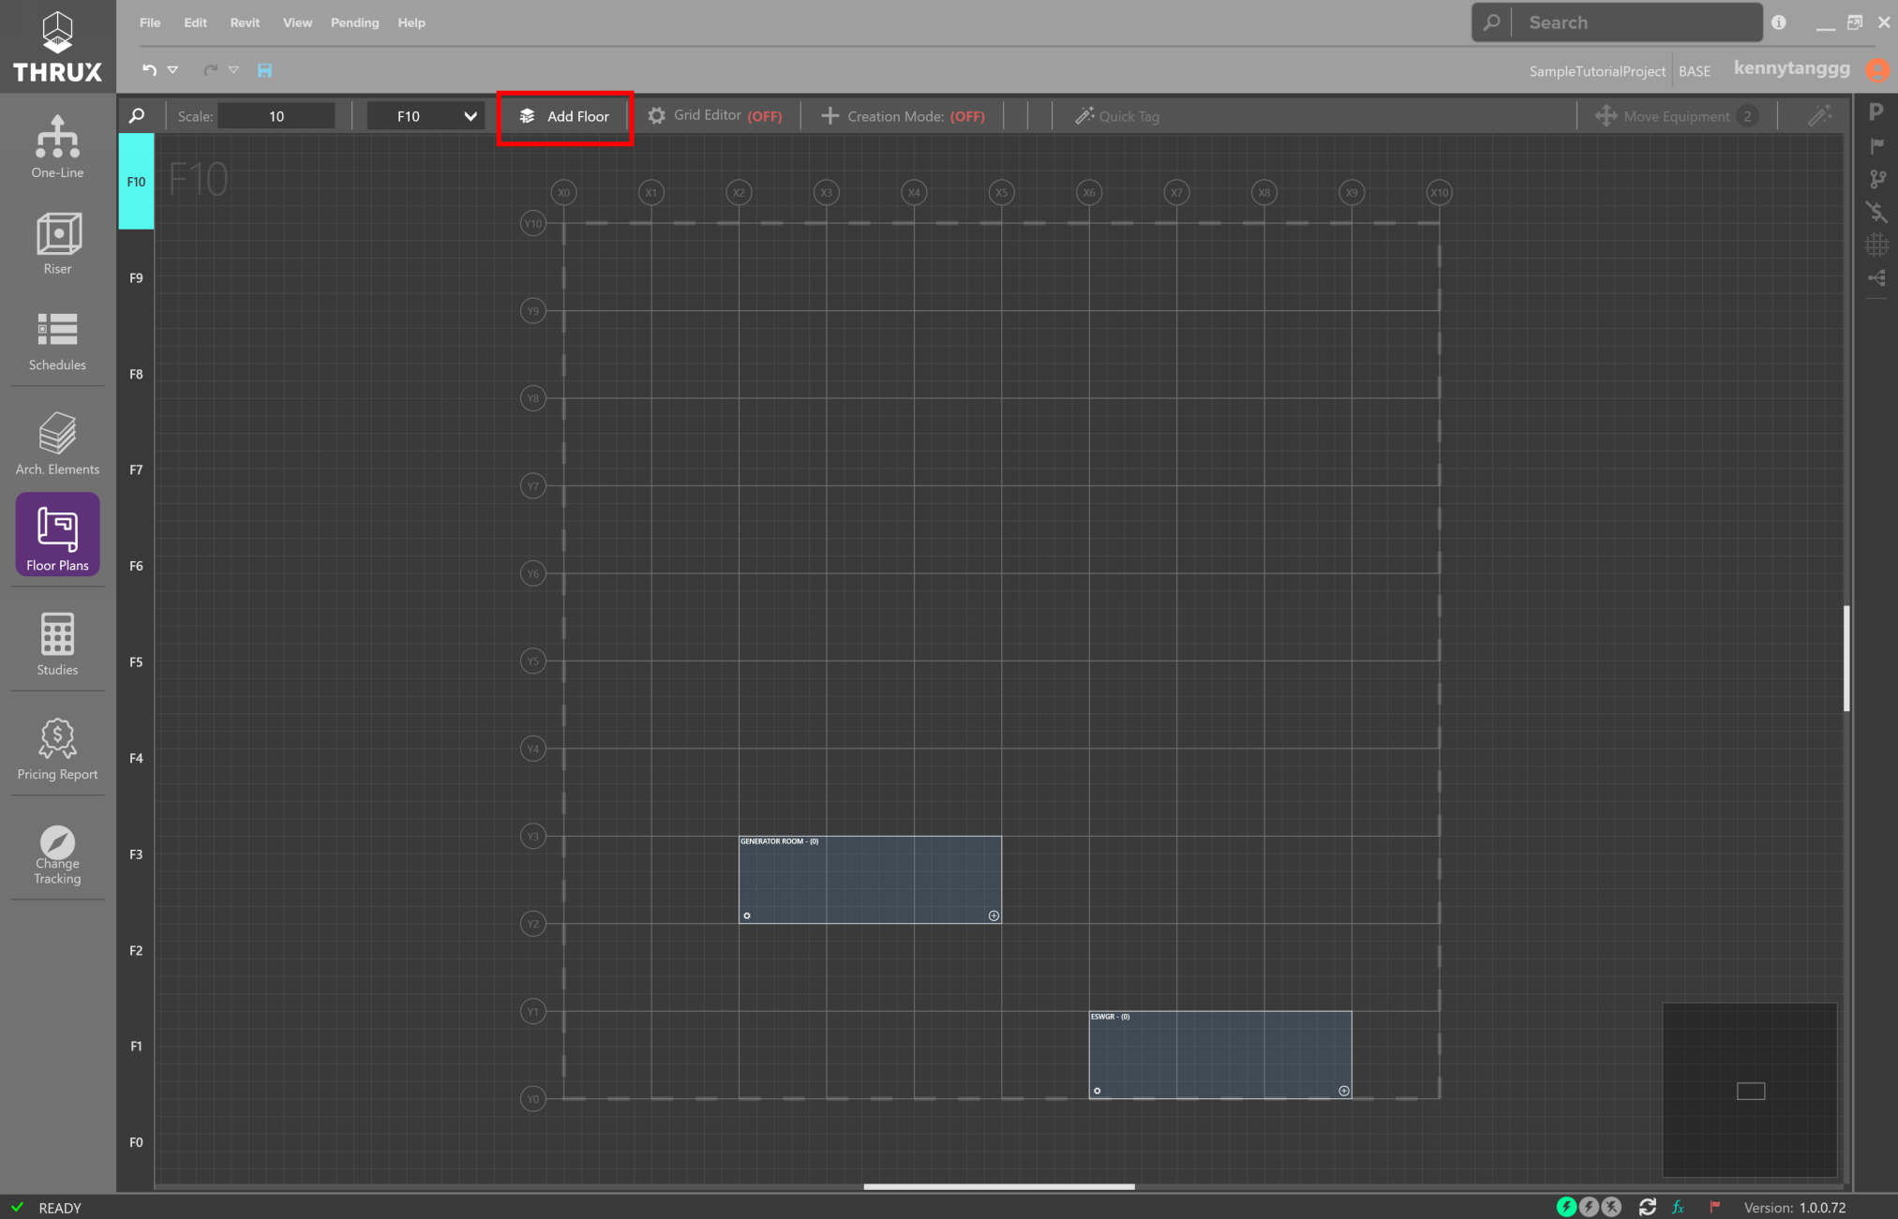1898x1219 pixels.
Task: Click the crossed-out lightning status icon
Action: [1611, 1207]
